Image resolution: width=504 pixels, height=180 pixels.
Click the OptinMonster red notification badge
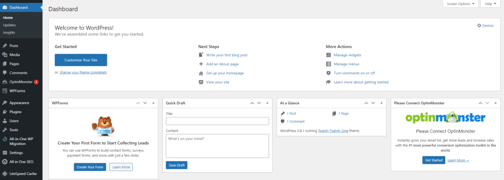click(x=36, y=82)
